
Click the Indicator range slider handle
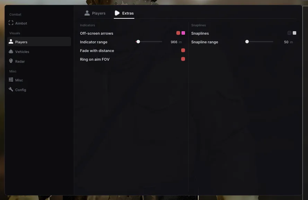click(x=138, y=42)
